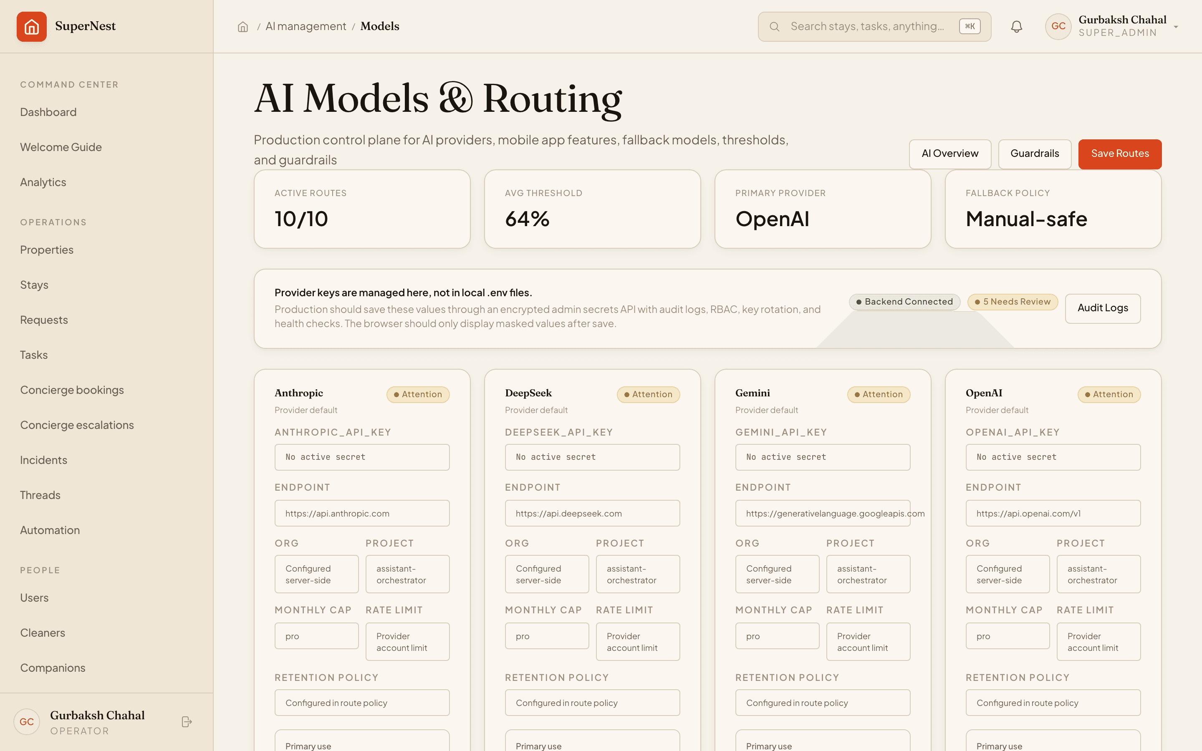Click OpenAI Attention badge
This screenshot has width=1202, height=751.
[x=1109, y=394]
